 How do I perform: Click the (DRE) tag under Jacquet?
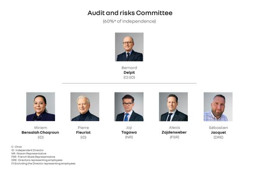pos(218,137)
